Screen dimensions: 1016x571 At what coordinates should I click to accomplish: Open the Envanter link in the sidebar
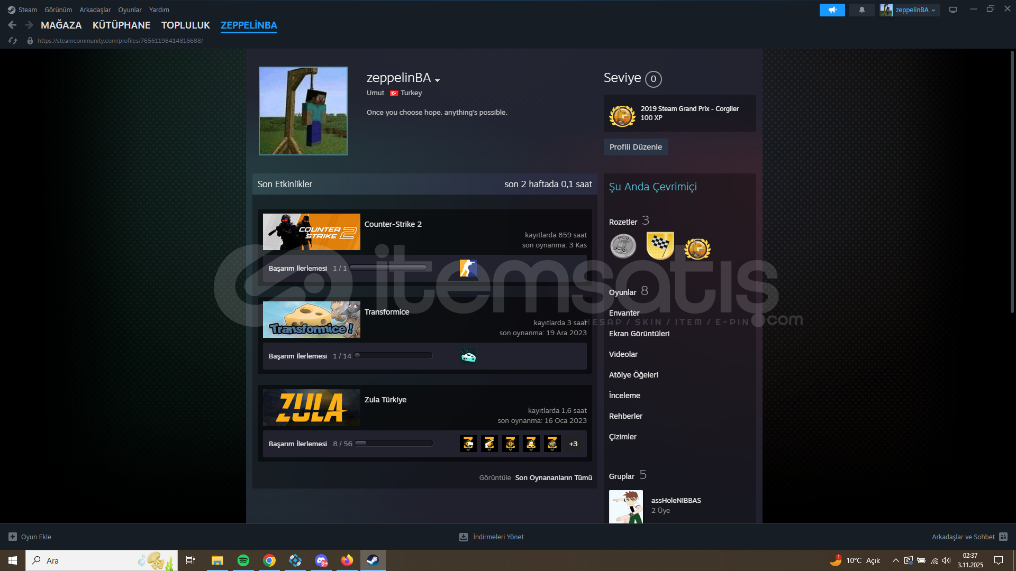click(x=624, y=313)
